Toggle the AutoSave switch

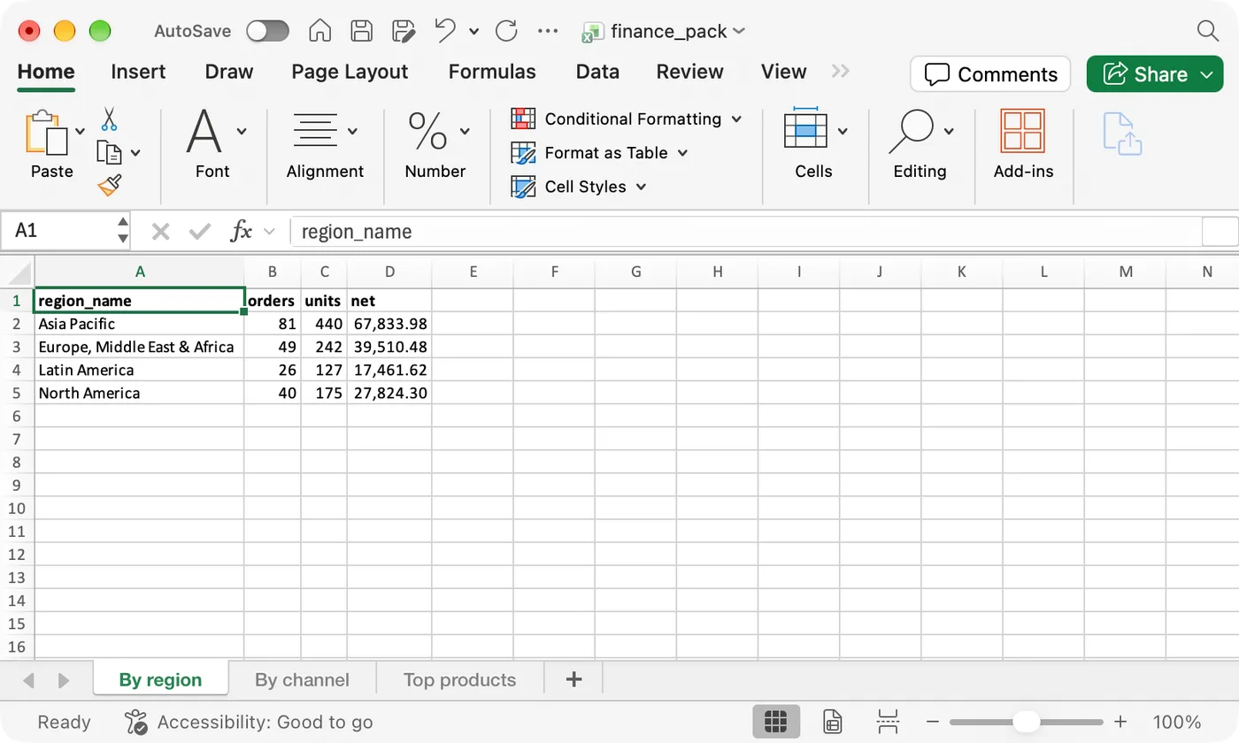coord(267,31)
